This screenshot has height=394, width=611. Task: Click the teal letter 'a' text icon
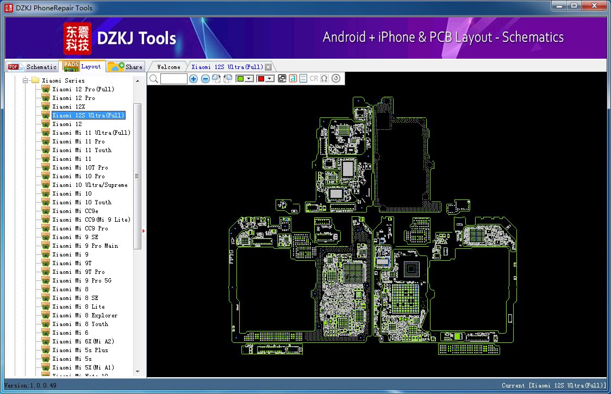tap(293, 79)
